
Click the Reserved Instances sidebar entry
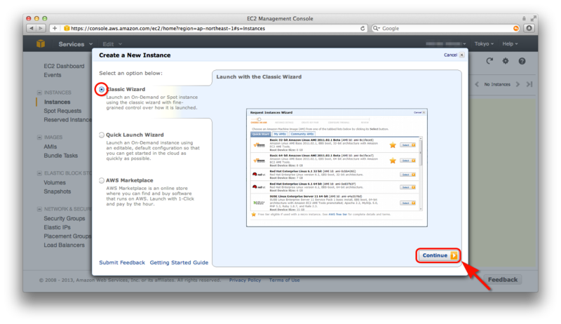(67, 120)
